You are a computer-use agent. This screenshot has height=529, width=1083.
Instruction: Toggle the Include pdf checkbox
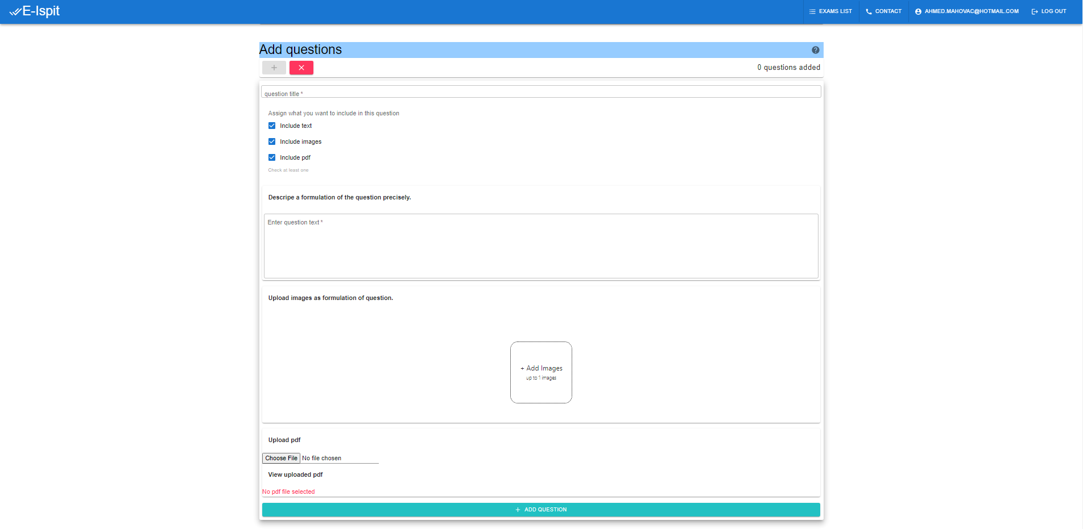tap(272, 157)
